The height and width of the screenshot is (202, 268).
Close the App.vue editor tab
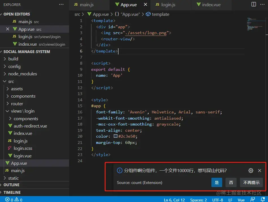pos(145,5)
